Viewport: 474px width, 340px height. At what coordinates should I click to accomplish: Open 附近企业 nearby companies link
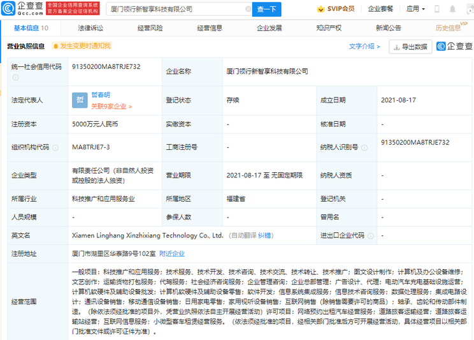coord(172,253)
